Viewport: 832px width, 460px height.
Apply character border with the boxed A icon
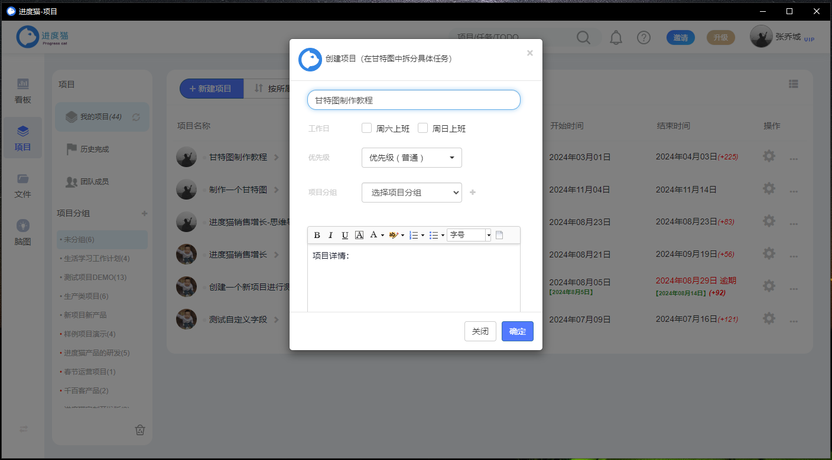(359, 235)
